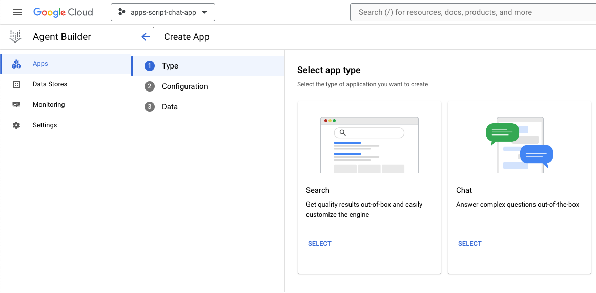Click the Monitoring icon in sidebar

pos(16,105)
